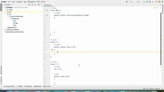Viewport: 164px width, 92px height.
Task: Select Sample.iml file in project tree
Action: 12,28
